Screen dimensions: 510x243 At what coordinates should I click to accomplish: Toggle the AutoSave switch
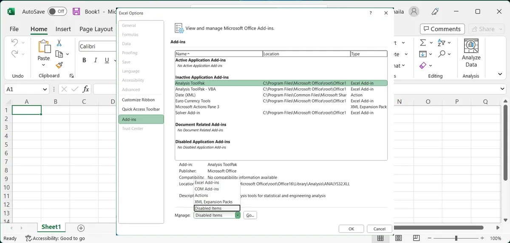(57, 11)
